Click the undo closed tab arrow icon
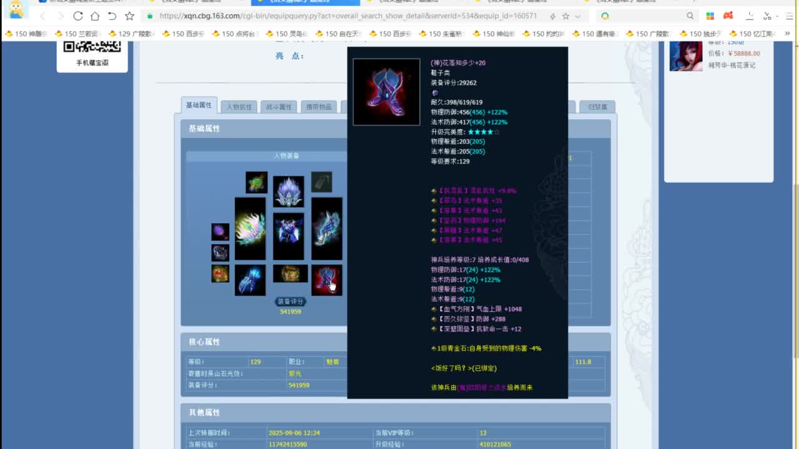 click(112, 16)
